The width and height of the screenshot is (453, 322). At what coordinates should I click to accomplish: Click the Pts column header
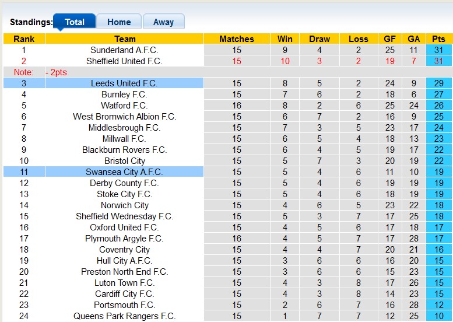tap(438, 39)
